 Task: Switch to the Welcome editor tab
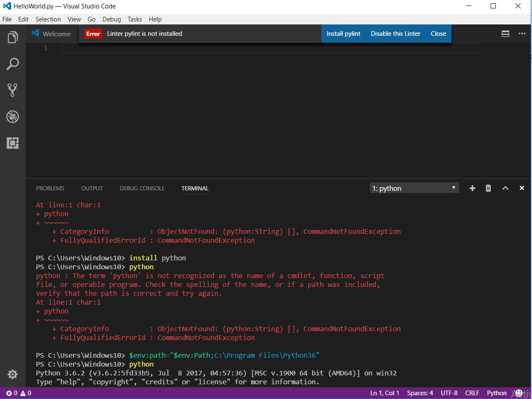point(52,34)
